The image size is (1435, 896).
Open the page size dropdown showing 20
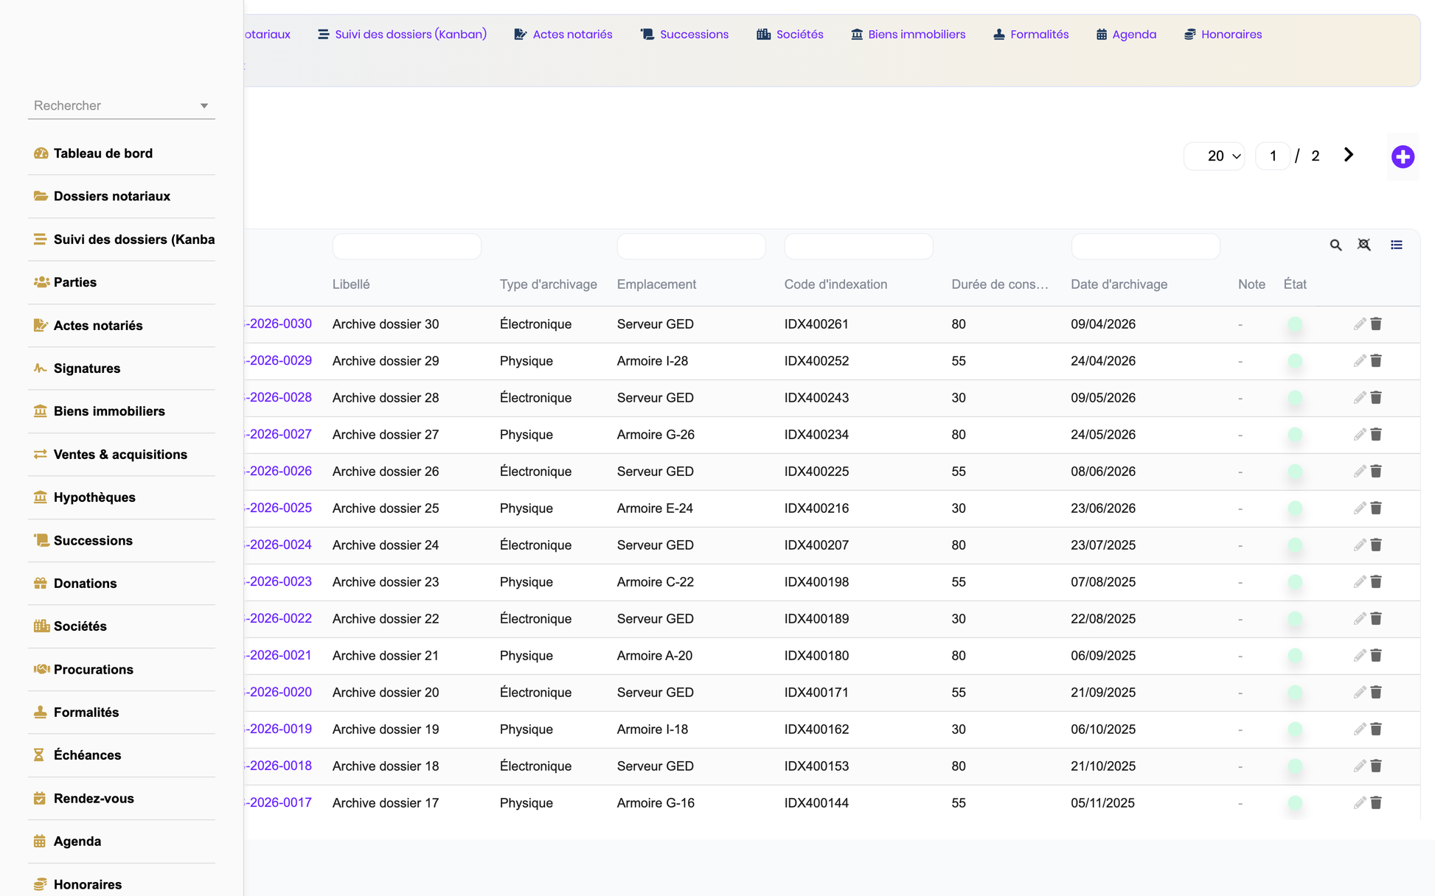[1215, 156]
